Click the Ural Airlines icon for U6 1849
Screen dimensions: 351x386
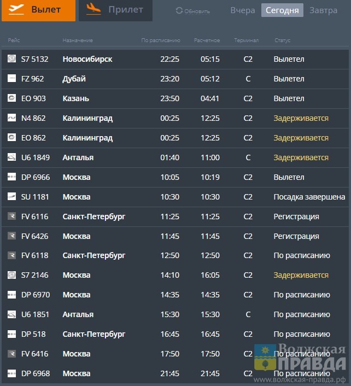click(x=11, y=157)
